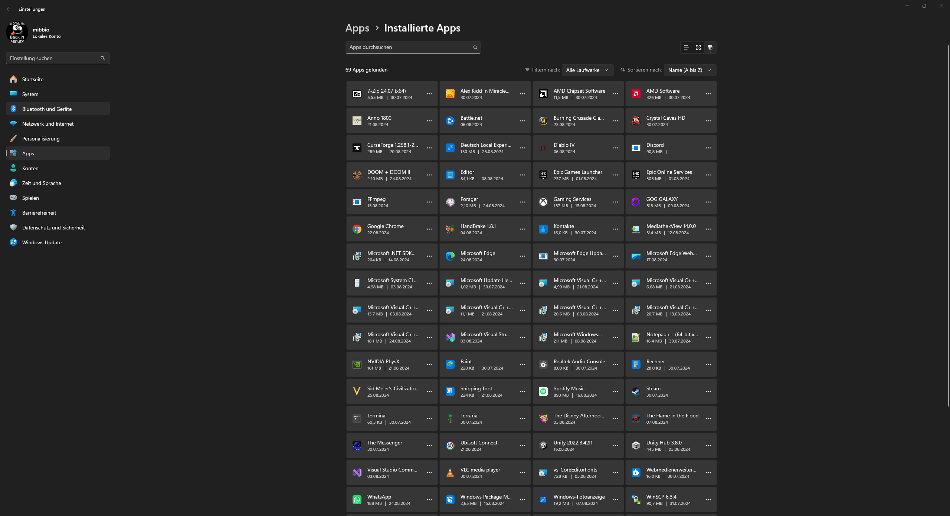Click the Google Chrome app icon
950x516 pixels.
357,229
